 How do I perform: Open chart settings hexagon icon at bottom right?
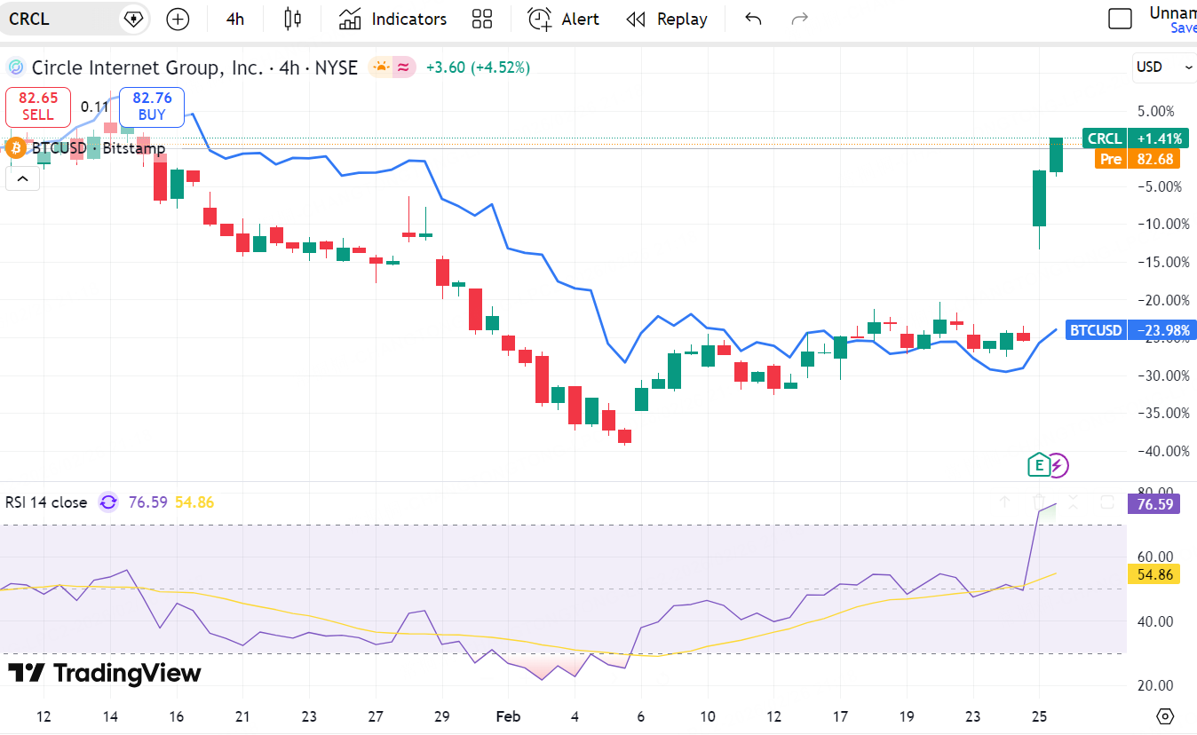point(1165,715)
